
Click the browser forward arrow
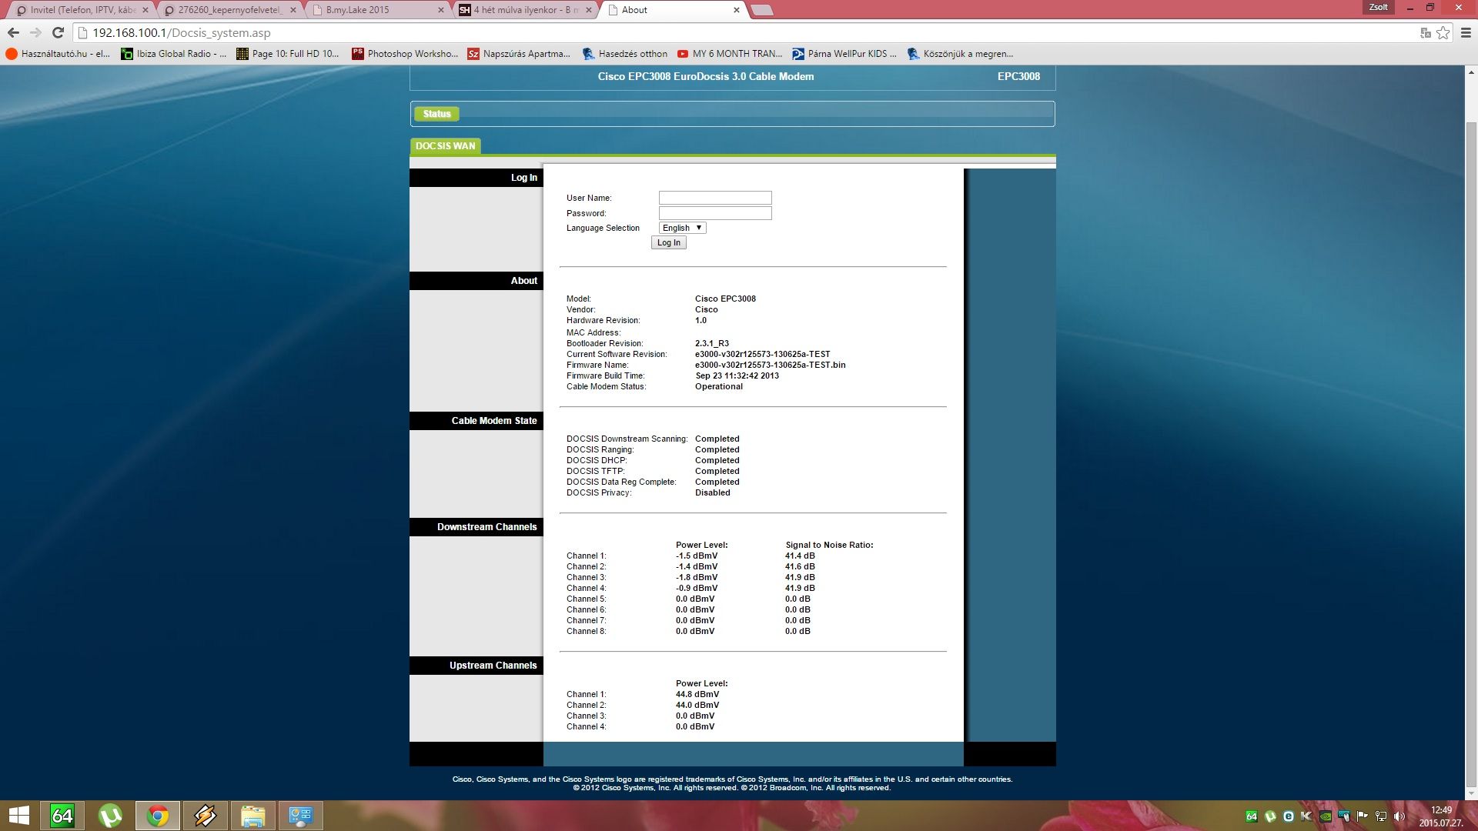tap(35, 33)
